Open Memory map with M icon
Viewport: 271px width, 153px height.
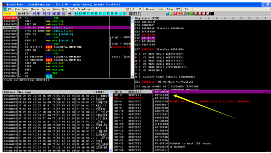click(84, 13)
